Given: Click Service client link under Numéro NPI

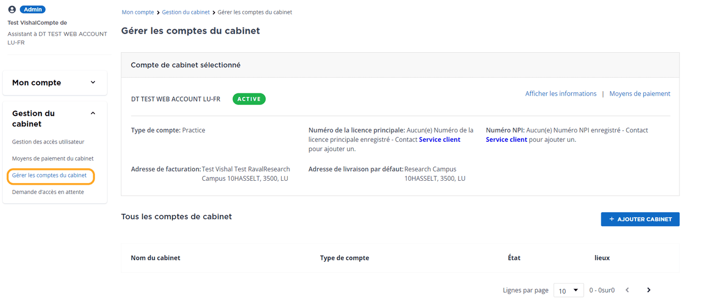Looking at the screenshot, I should [506, 140].
